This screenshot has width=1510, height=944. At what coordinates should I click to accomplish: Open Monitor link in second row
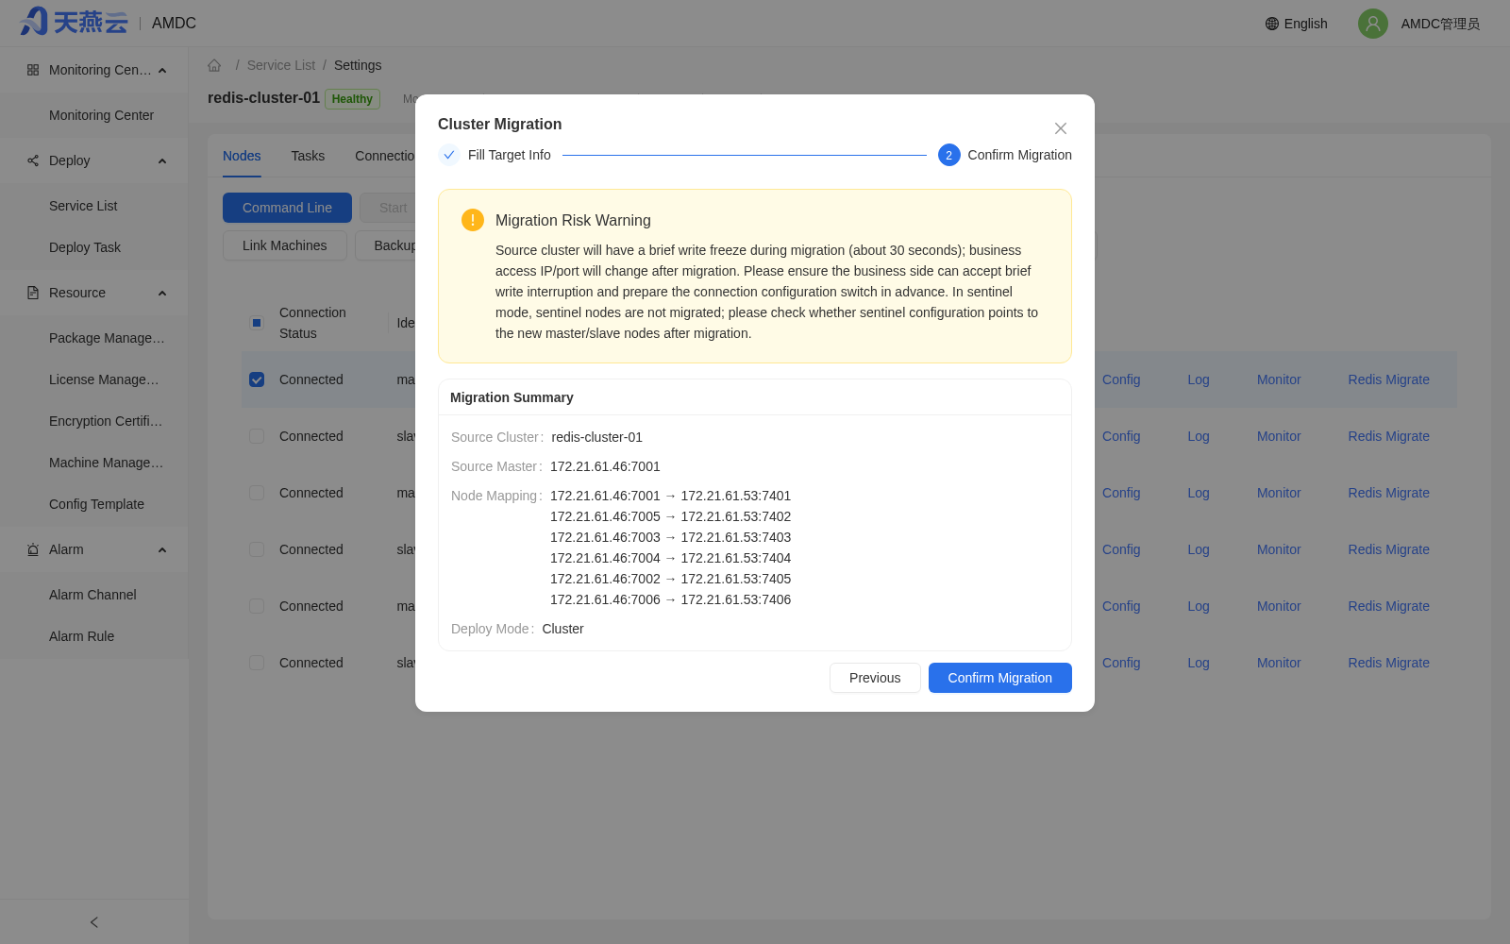click(1279, 436)
